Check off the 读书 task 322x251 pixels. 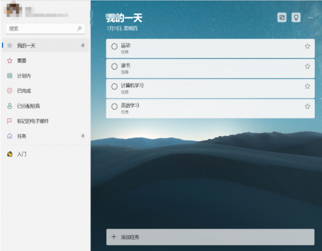point(114,66)
